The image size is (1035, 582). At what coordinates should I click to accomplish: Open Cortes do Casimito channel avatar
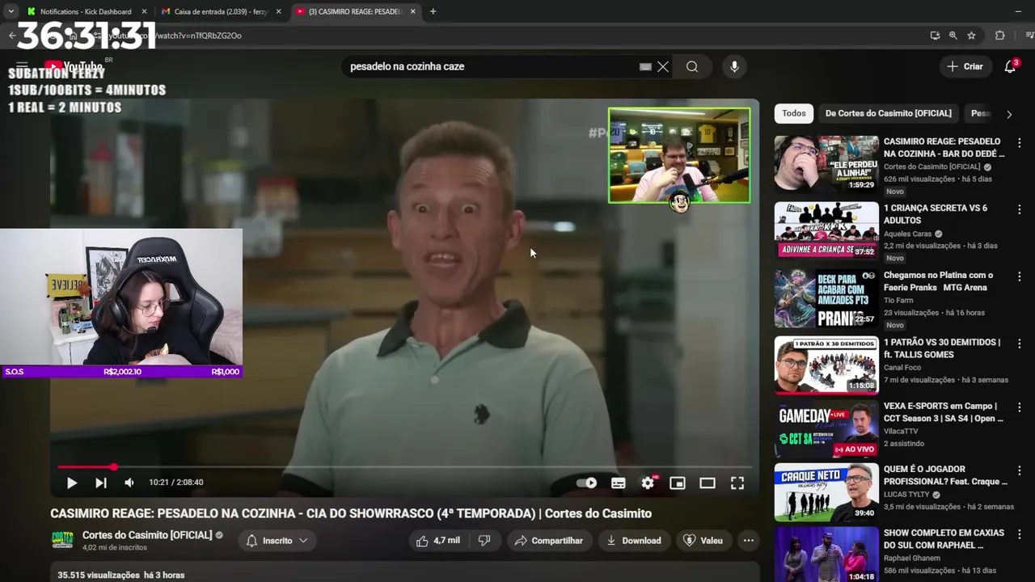click(62, 540)
